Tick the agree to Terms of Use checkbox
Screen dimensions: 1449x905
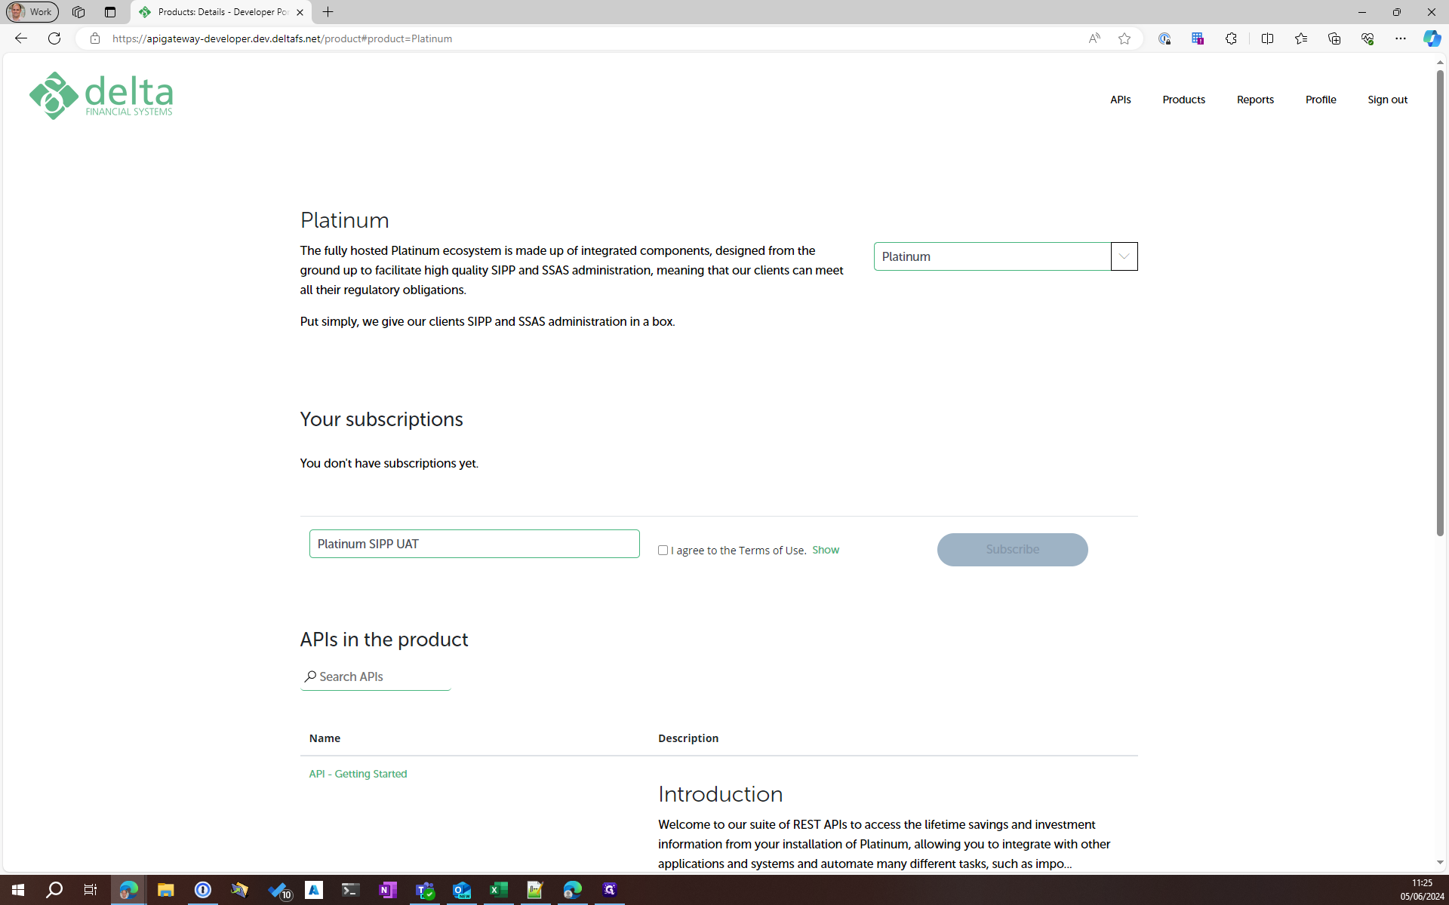[663, 551]
